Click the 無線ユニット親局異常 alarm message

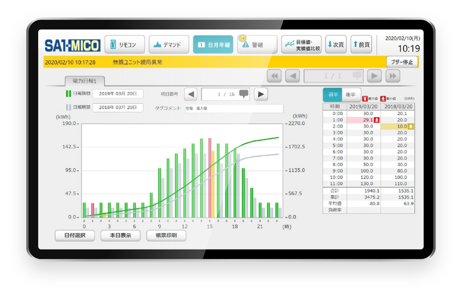pos(137,62)
